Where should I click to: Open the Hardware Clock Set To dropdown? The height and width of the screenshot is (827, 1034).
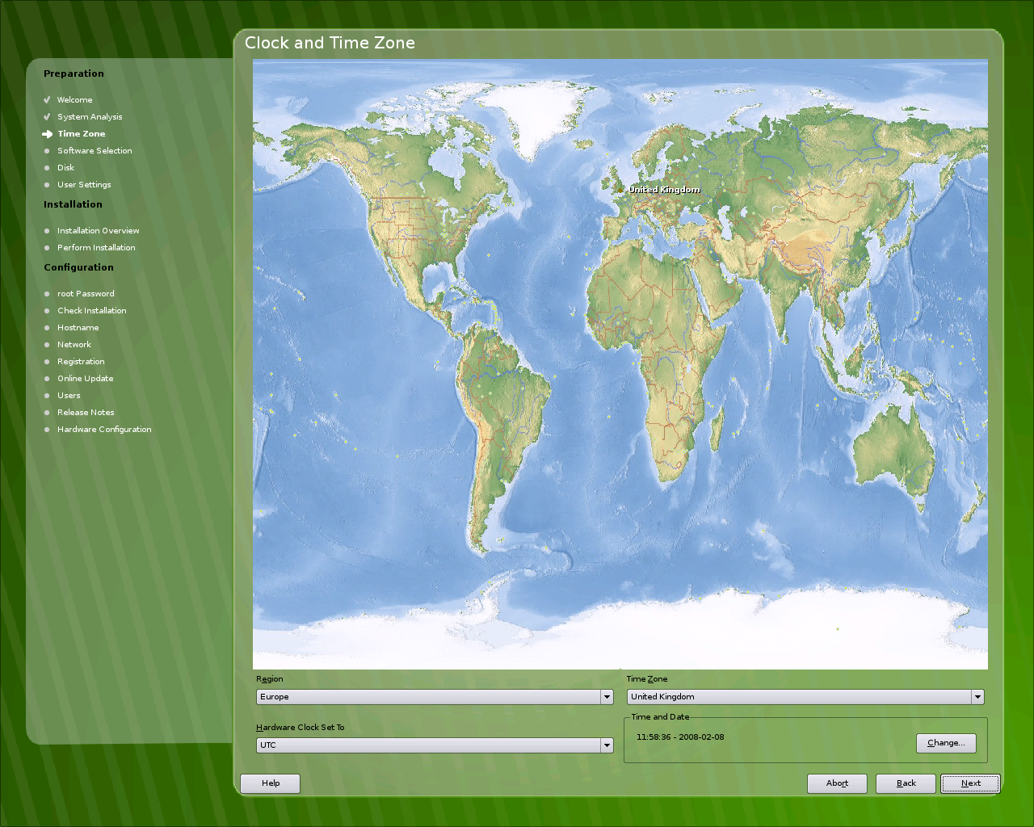[435, 745]
